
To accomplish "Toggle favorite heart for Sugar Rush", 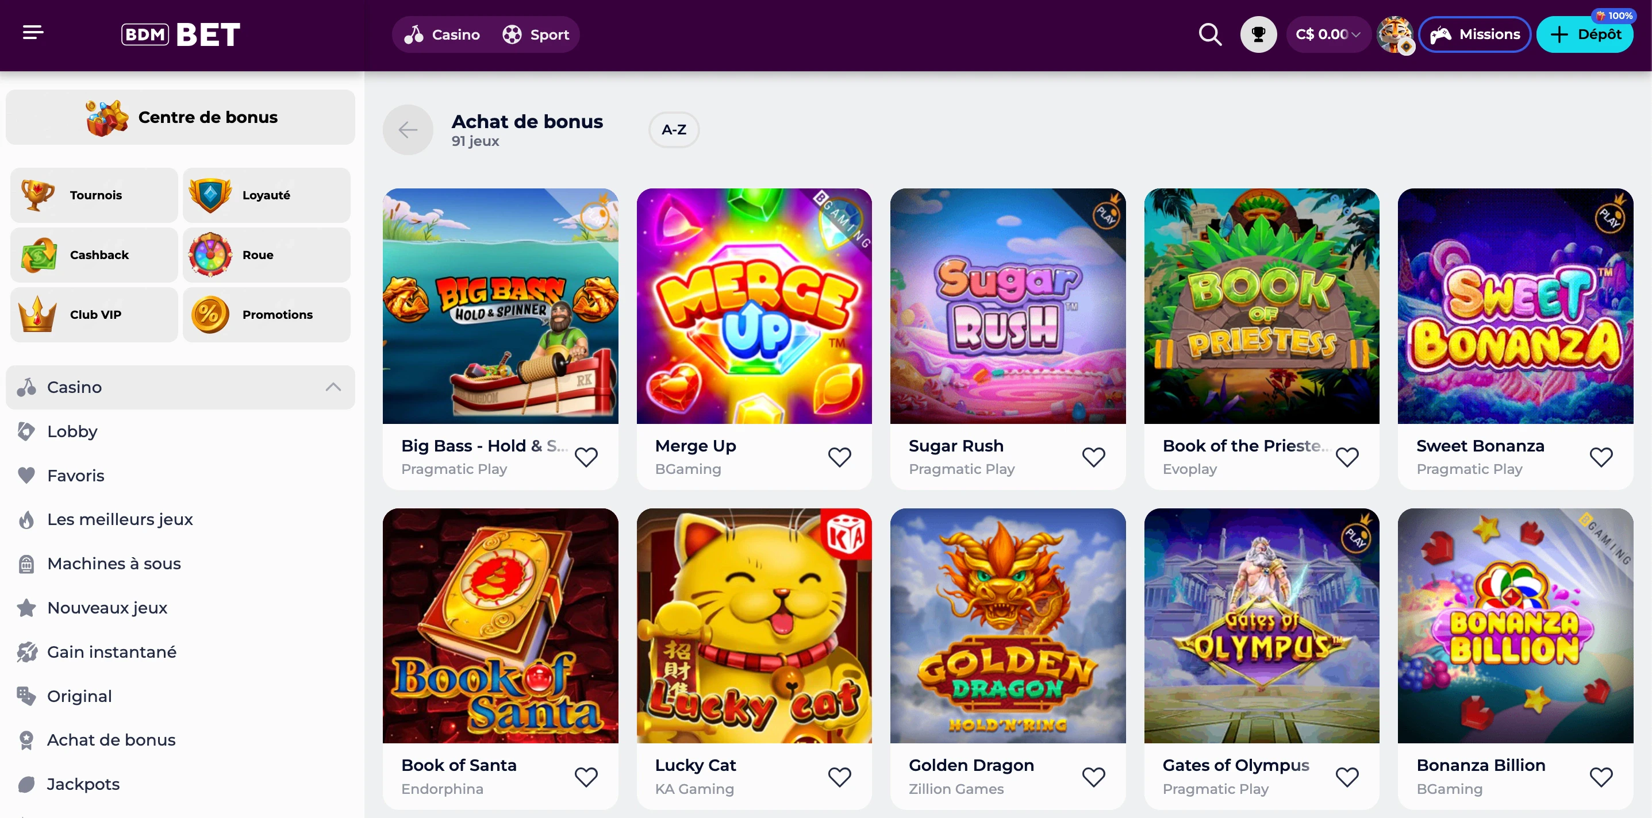I will tap(1093, 457).
